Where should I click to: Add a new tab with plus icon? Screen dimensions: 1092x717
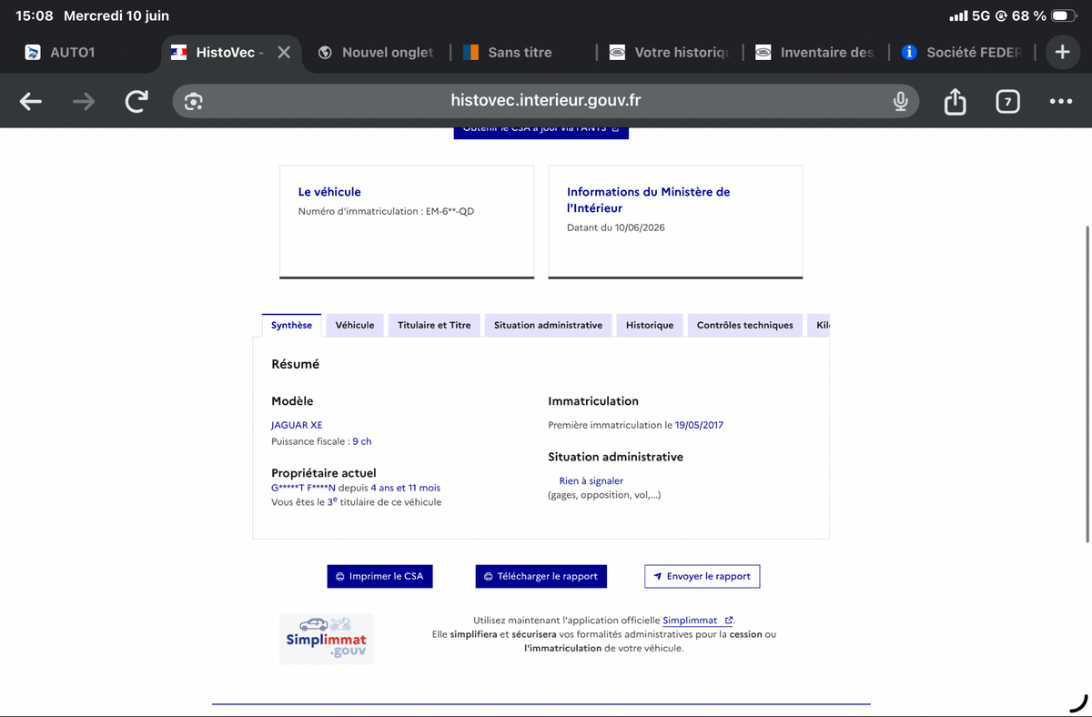[1062, 52]
